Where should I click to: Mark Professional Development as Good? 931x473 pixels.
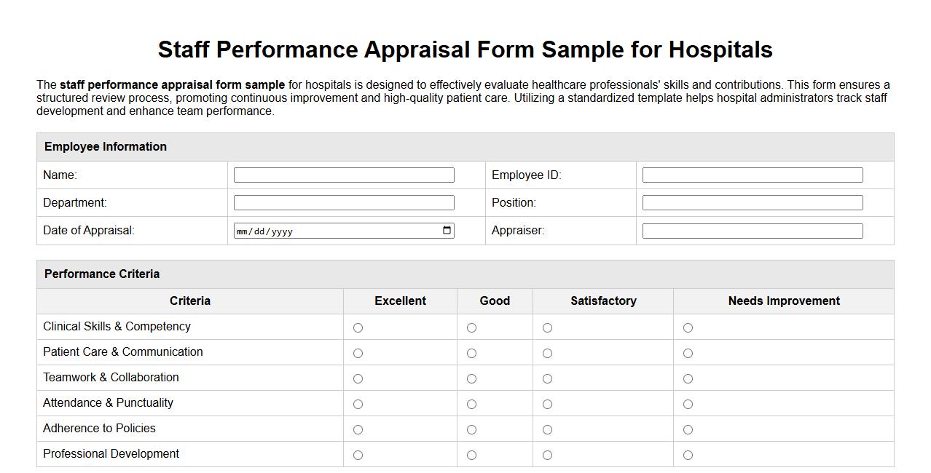pyautogui.click(x=471, y=454)
